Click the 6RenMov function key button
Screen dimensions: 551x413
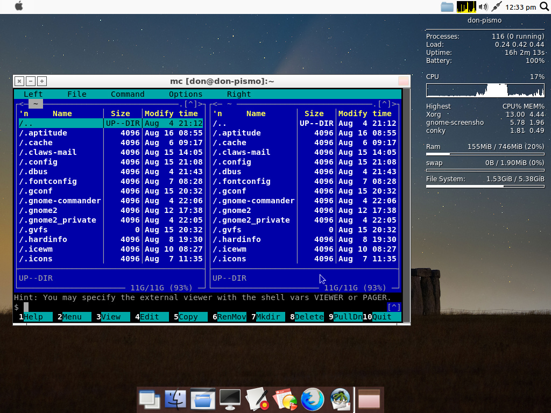click(x=229, y=317)
